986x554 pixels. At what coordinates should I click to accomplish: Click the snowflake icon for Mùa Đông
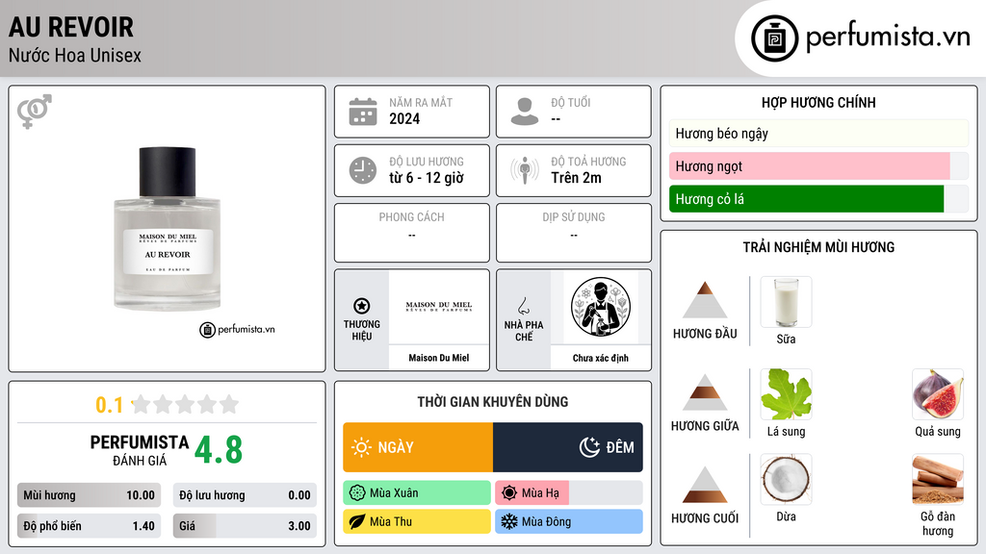coord(509,521)
